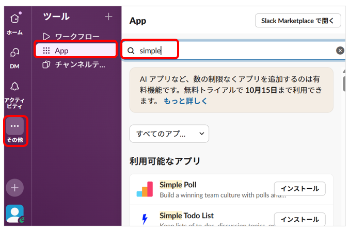The width and height of the screenshot is (349, 230).
Task: Click the Simple Todo List app title
Action: click(x=186, y=216)
